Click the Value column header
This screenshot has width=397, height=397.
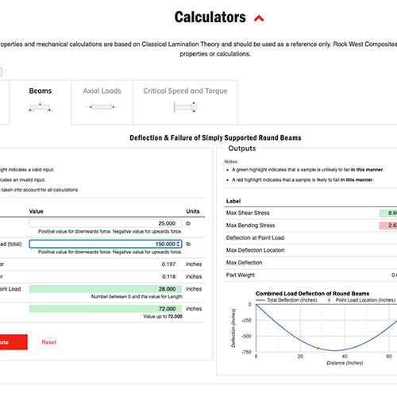click(x=37, y=211)
